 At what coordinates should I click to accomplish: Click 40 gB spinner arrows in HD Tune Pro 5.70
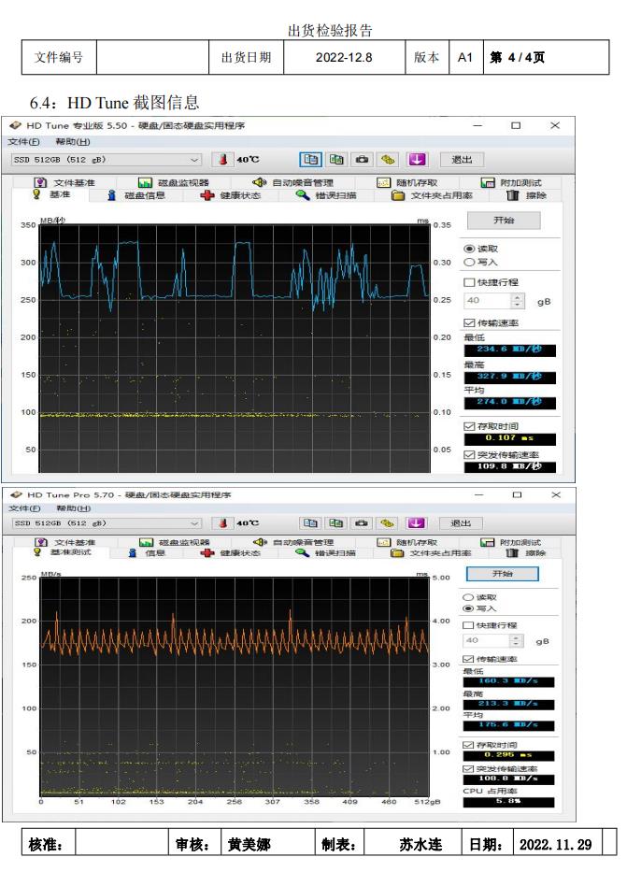click(x=516, y=641)
